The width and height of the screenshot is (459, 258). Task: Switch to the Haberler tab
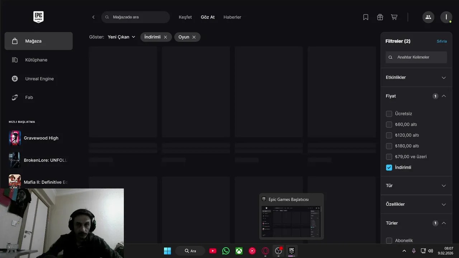point(232,17)
